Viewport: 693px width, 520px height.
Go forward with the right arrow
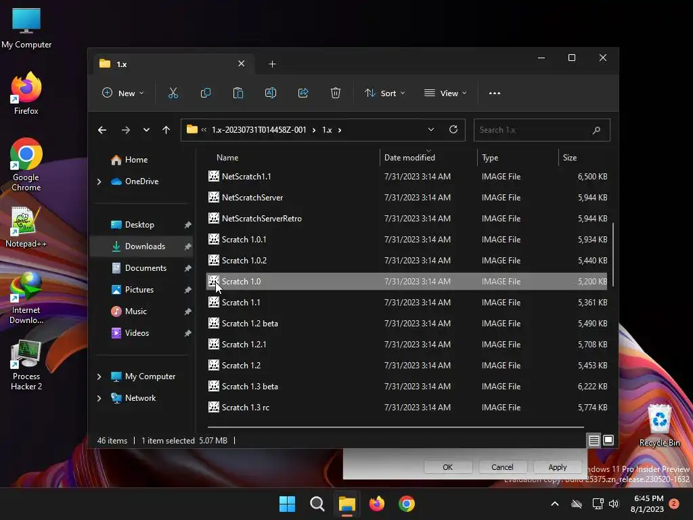[x=125, y=130]
